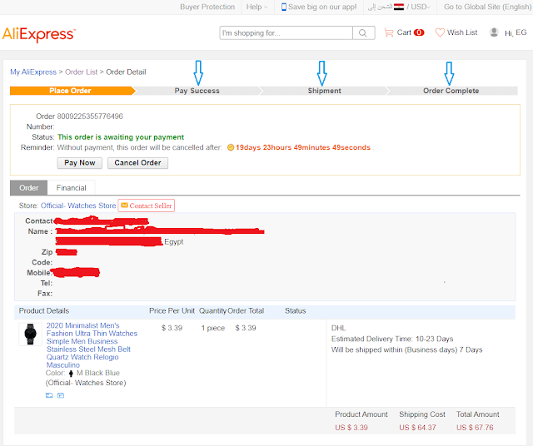Click the Wish List heart icon
The image size is (533, 446).
[x=440, y=32]
